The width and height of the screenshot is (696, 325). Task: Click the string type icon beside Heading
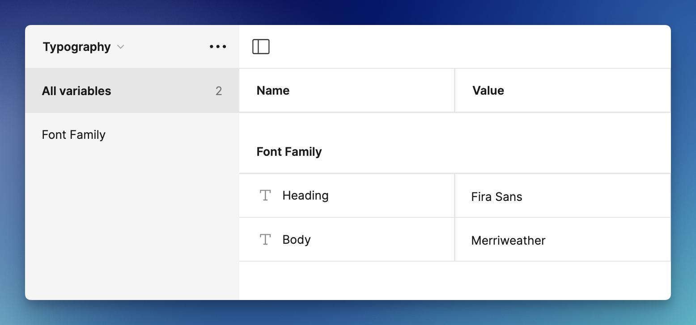click(x=266, y=196)
